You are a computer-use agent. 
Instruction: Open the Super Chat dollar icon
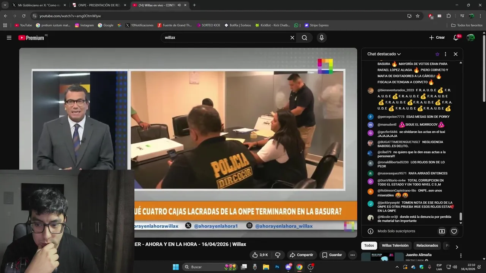point(442,231)
